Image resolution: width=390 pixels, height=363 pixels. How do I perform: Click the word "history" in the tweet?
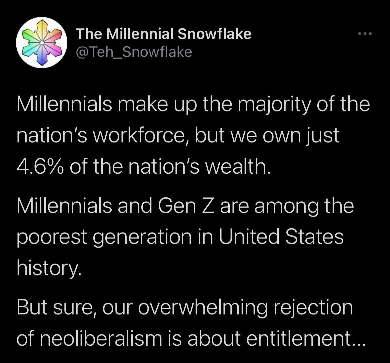(x=48, y=269)
